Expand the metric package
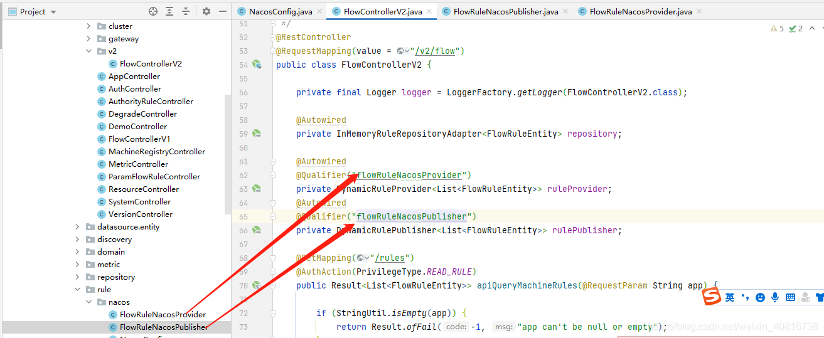Viewport: 824px width, 338px height. tap(77, 264)
